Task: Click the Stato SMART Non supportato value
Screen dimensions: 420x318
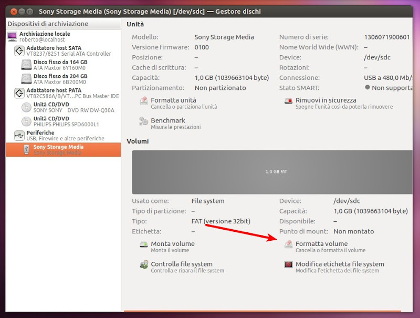Action: coord(388,88)
